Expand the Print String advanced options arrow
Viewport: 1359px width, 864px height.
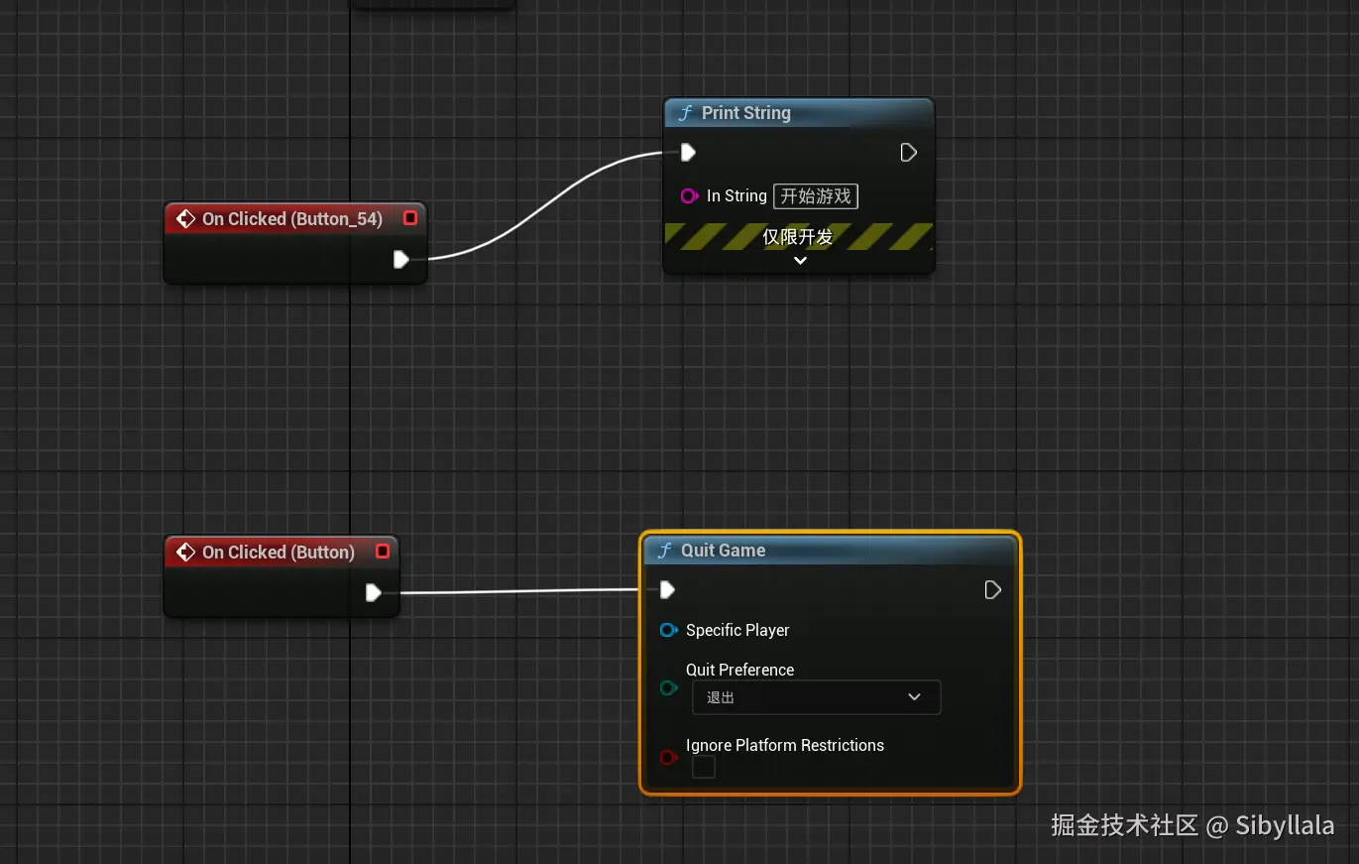(800, 261)
